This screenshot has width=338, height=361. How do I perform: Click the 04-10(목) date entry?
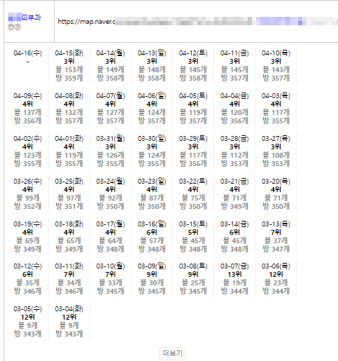[276, 65]
